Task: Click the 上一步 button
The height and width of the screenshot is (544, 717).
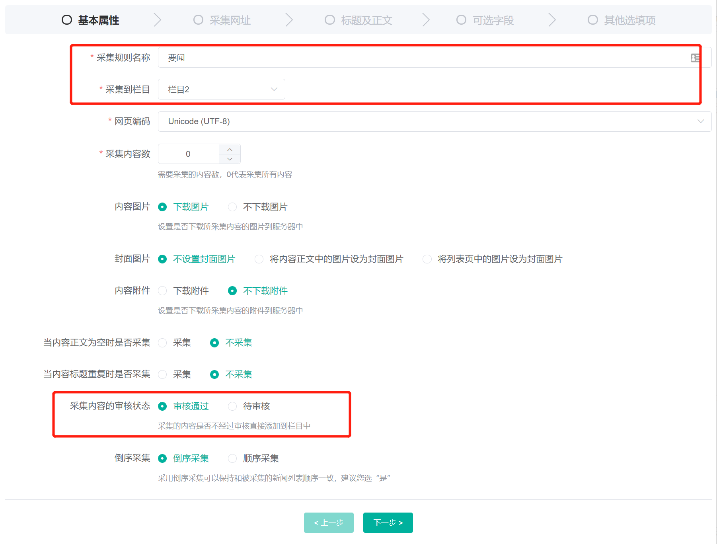Action: pos(329,523)
